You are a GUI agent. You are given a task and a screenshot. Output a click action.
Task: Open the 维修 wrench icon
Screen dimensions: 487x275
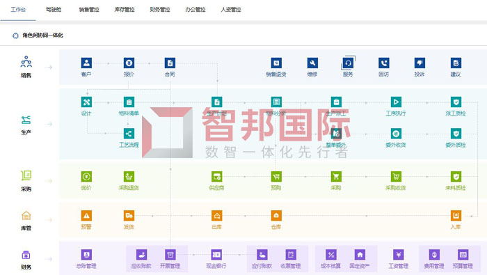click(x=312, y=63)
